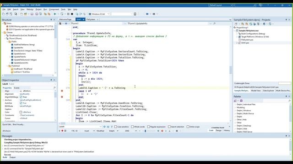The image size is (293, 164).
Task: Click the top-right IDE search box
Action: (245, 5)
